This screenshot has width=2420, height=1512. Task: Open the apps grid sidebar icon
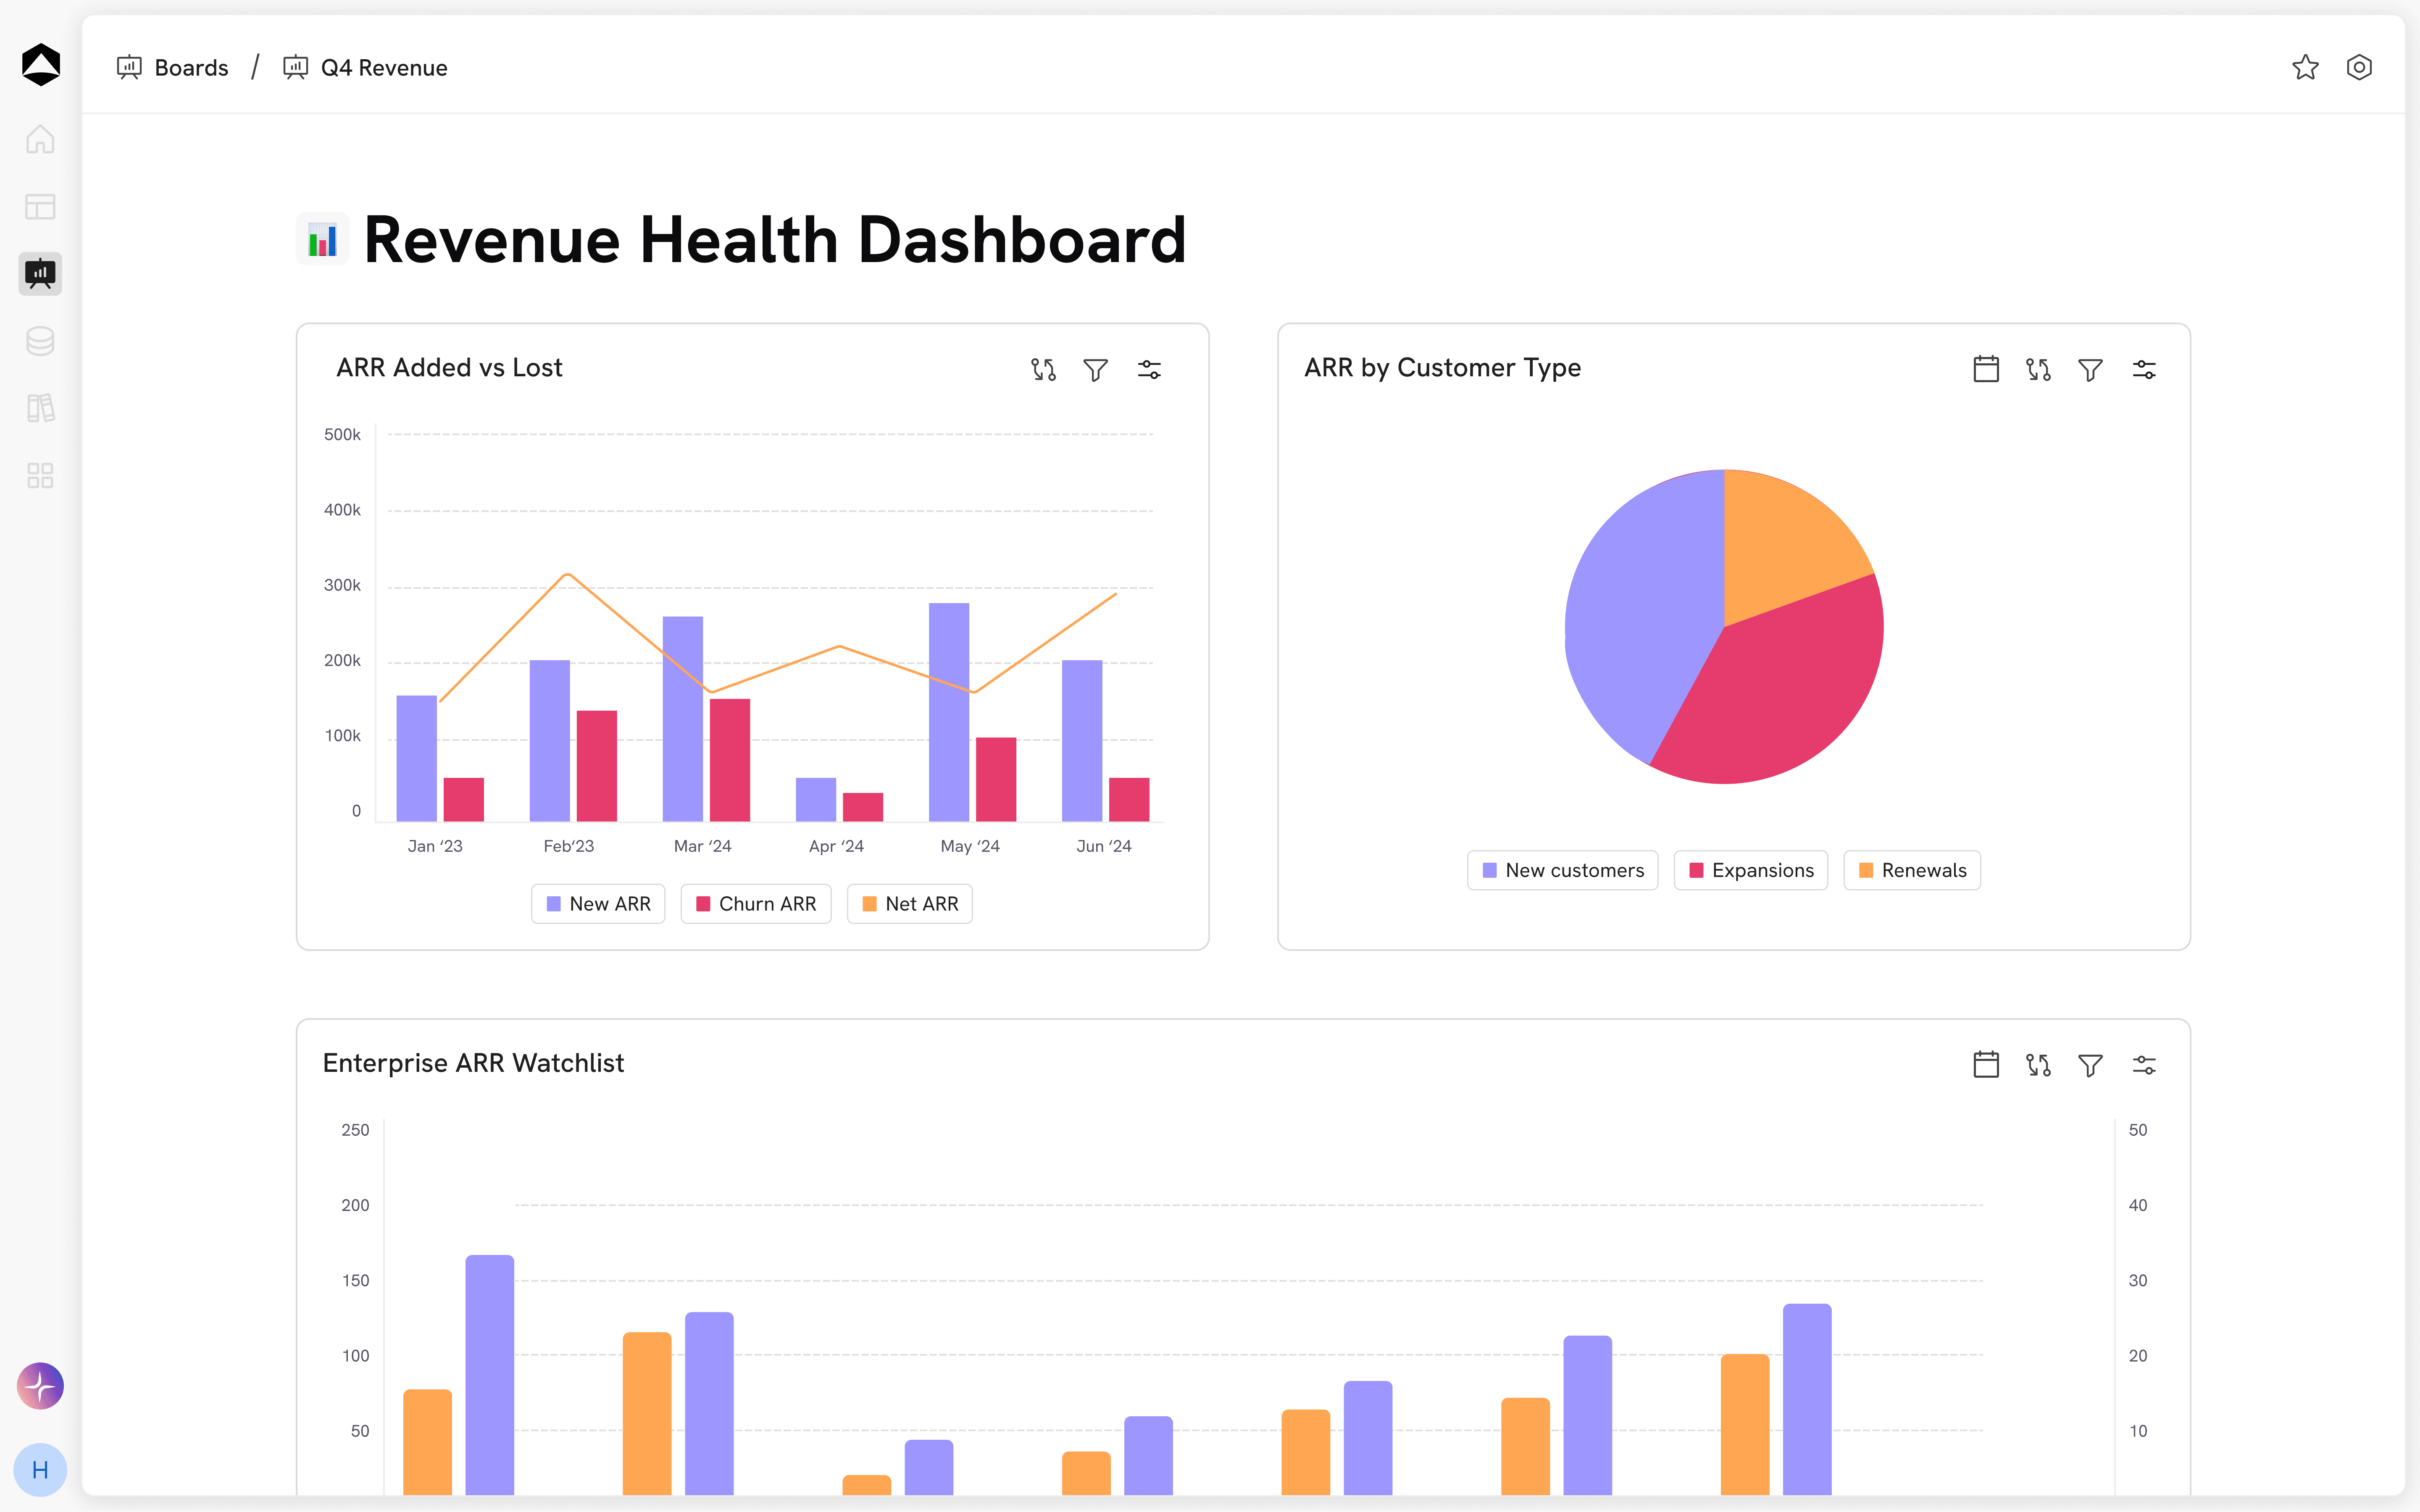[40, 475]
